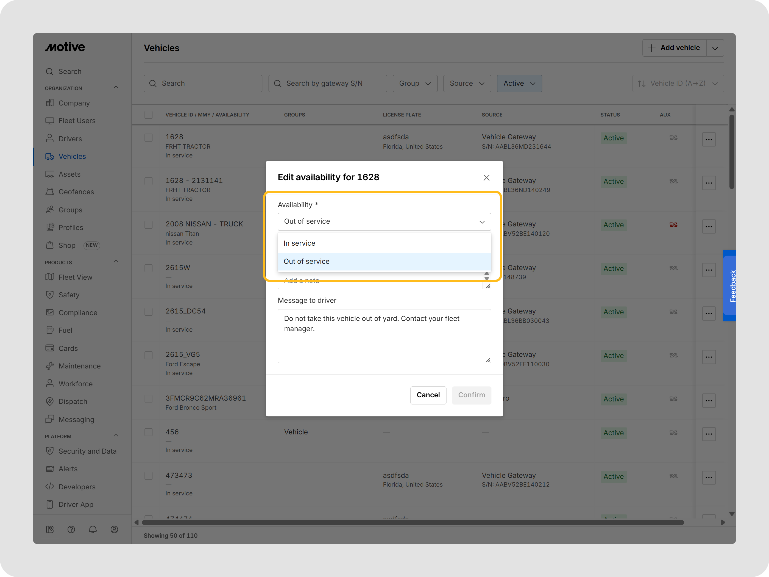Image resolution: width=769 pixels, height=577 pixels.
Task: Open the user profile icon in sidebar footer
Action: pyautogui.click(x=114, y=529)
